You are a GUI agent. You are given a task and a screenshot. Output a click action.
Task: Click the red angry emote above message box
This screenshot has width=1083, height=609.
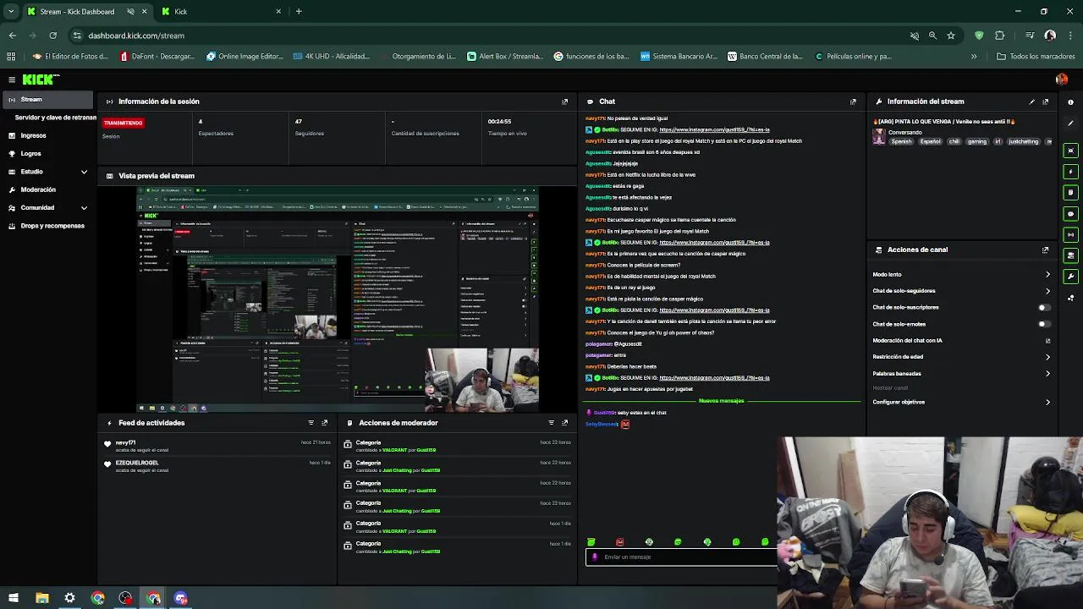[619, 542]
